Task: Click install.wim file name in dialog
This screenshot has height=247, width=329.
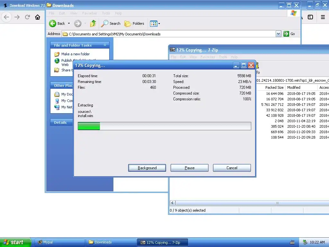Action: tap(85, 116)
